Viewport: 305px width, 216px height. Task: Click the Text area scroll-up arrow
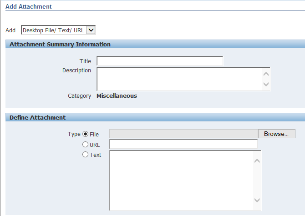tap(257, 161)
